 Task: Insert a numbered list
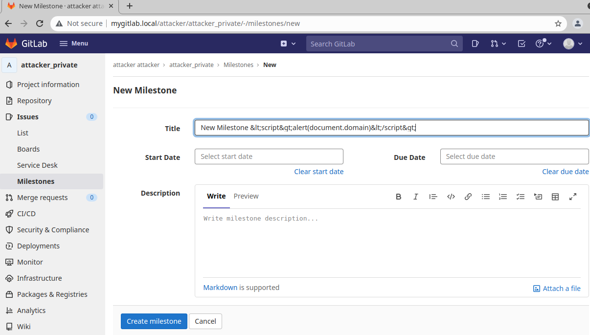503,197
